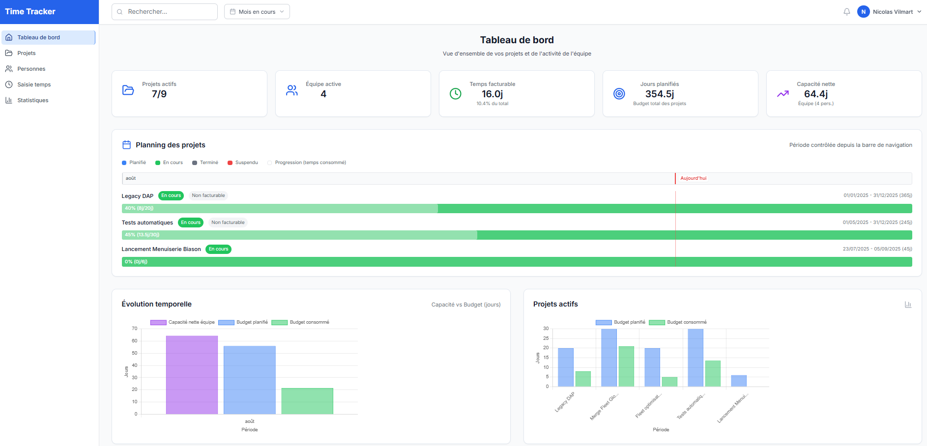Click the En cours badge on Legacy DAP
This screenshot has height=446, width=927.
point(171,195)
